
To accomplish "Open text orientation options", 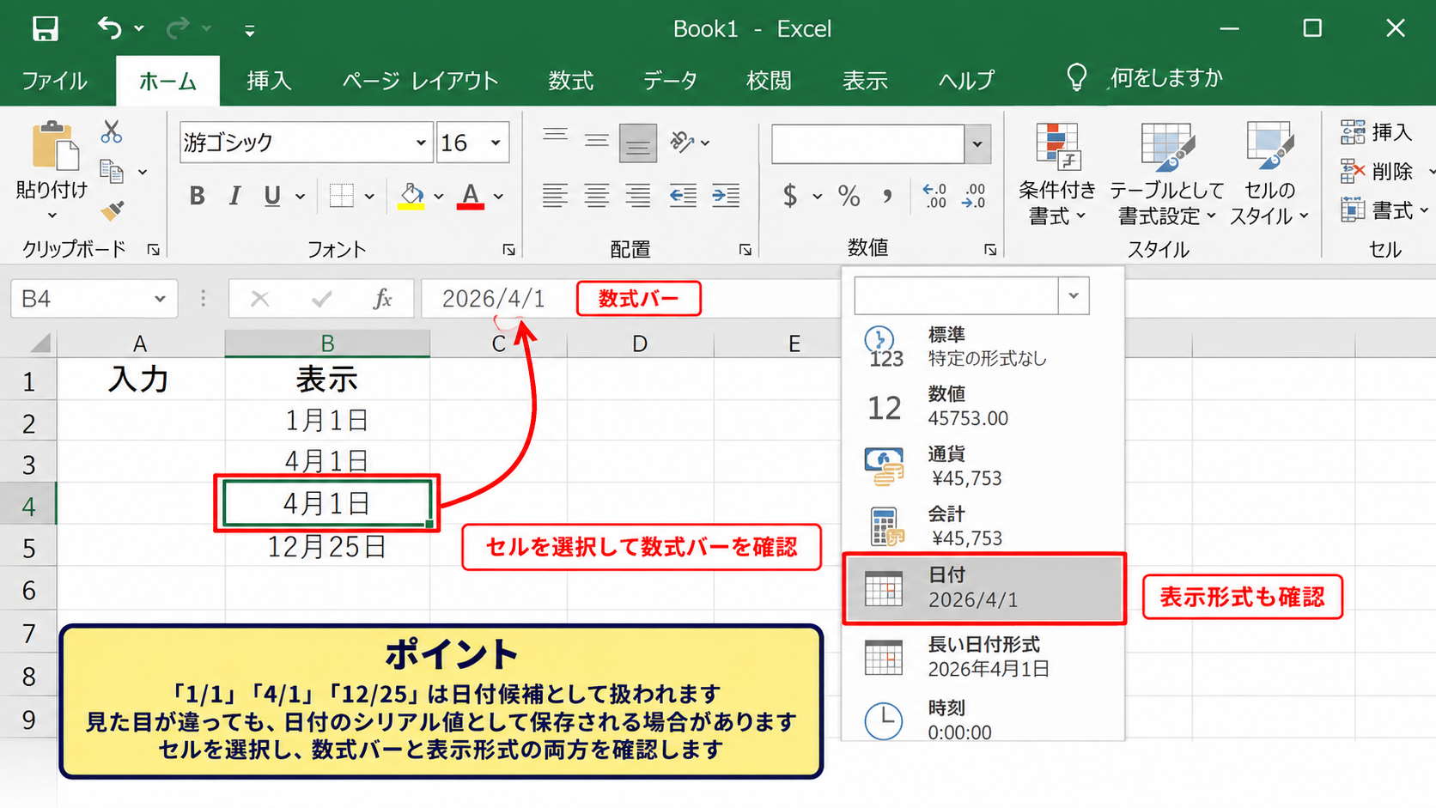I will [689, 142].
